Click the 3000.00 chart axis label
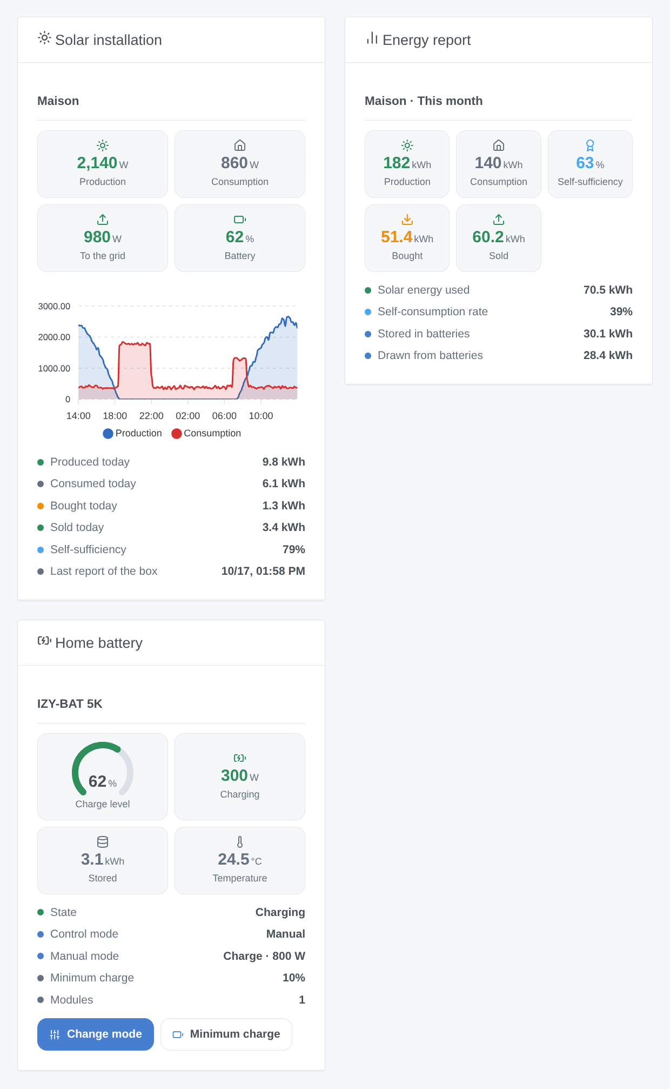The width and height of the screenshot is (670, 1089). click(x=54, y=306)
